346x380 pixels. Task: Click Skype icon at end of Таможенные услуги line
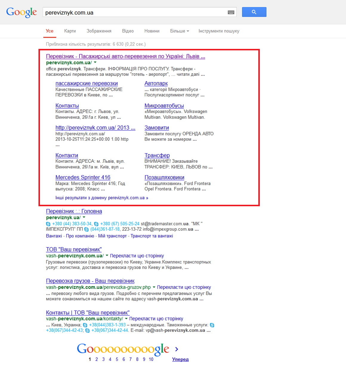(212, 325)
